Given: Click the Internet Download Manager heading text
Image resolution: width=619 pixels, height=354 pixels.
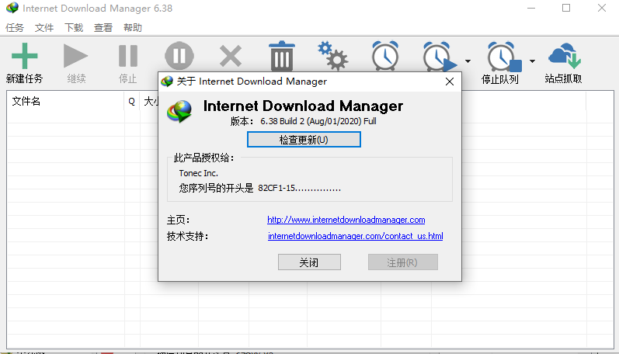Looking at the screenshot, I should tap(303, 106).
